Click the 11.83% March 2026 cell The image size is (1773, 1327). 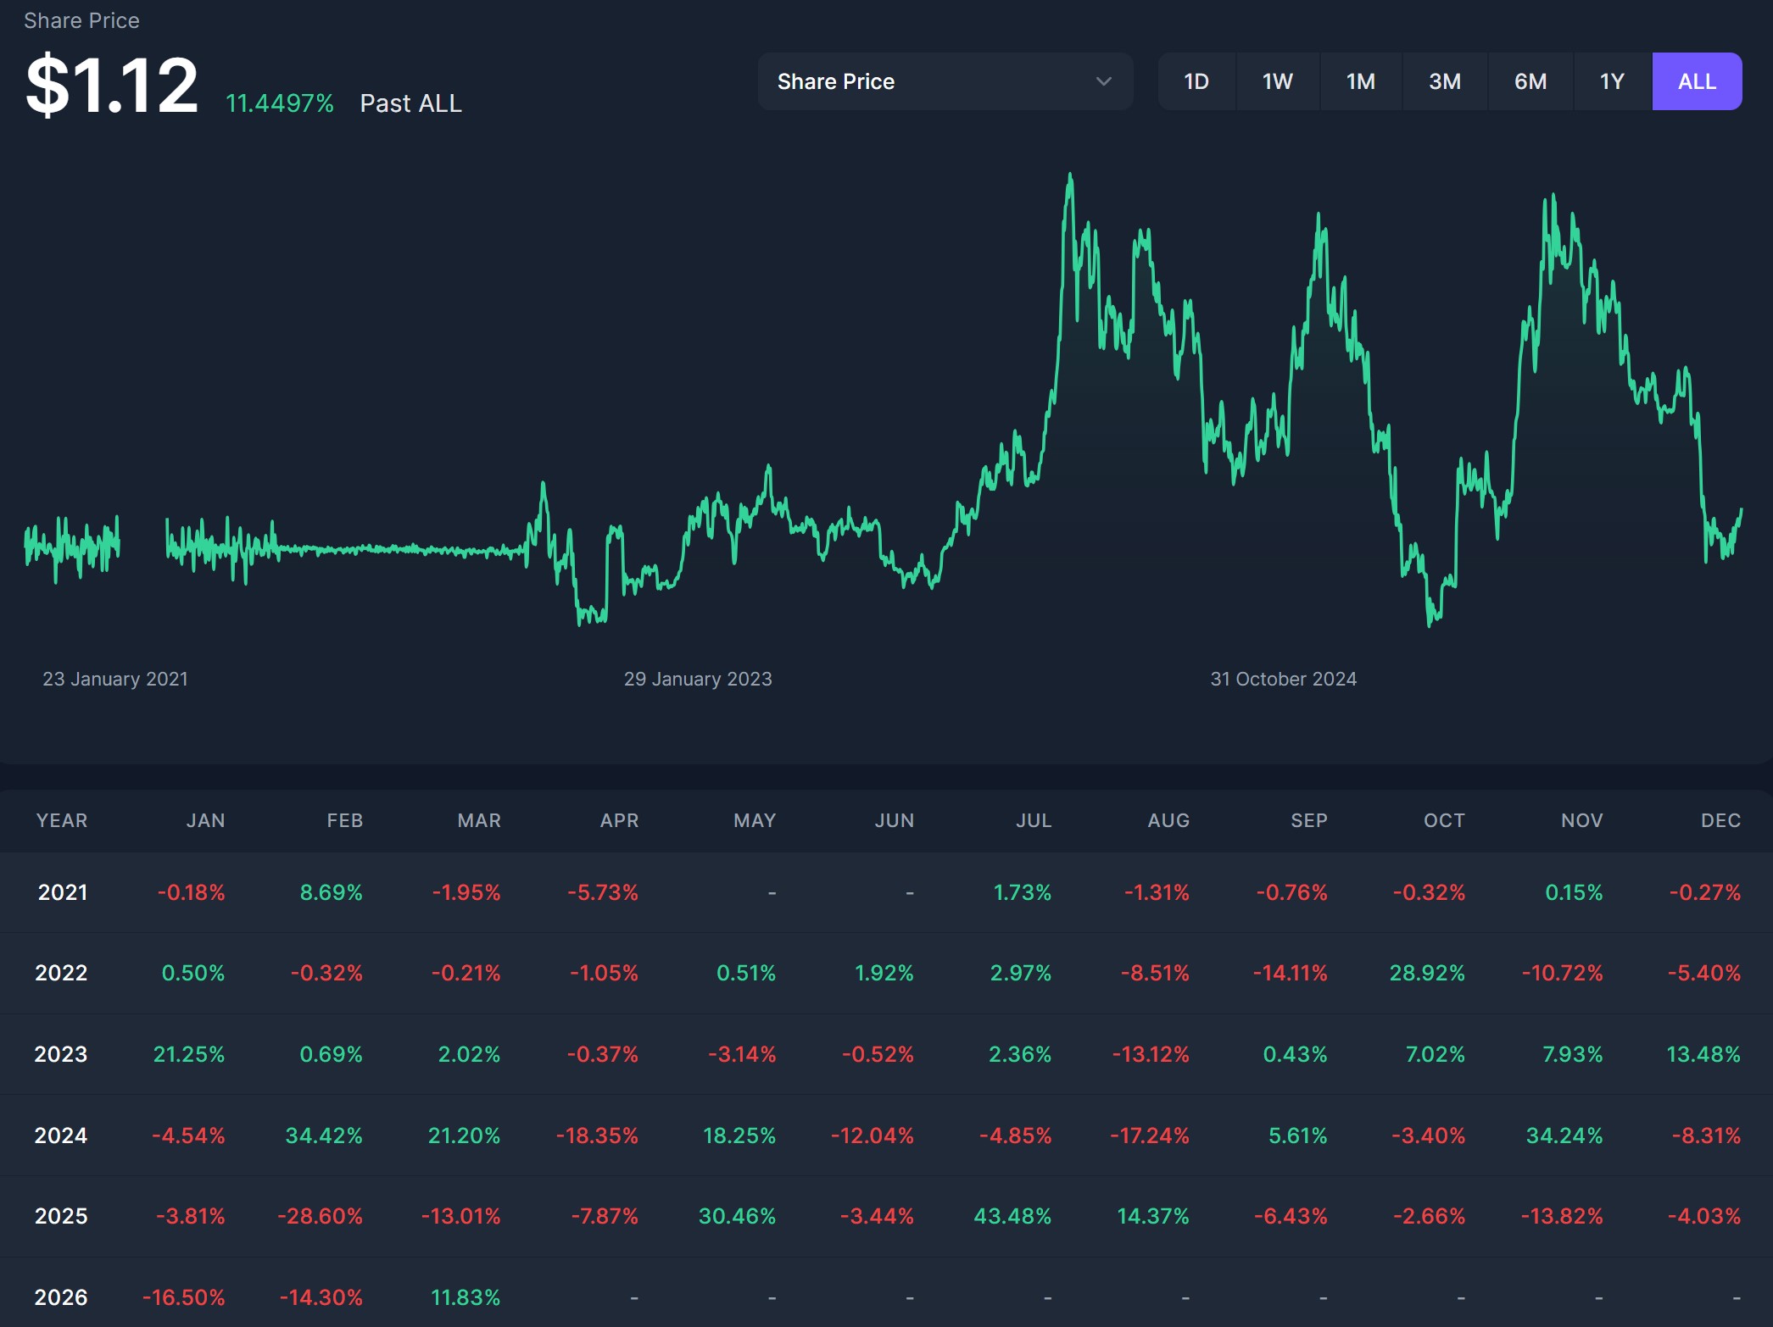click(x=466, y=1296)
